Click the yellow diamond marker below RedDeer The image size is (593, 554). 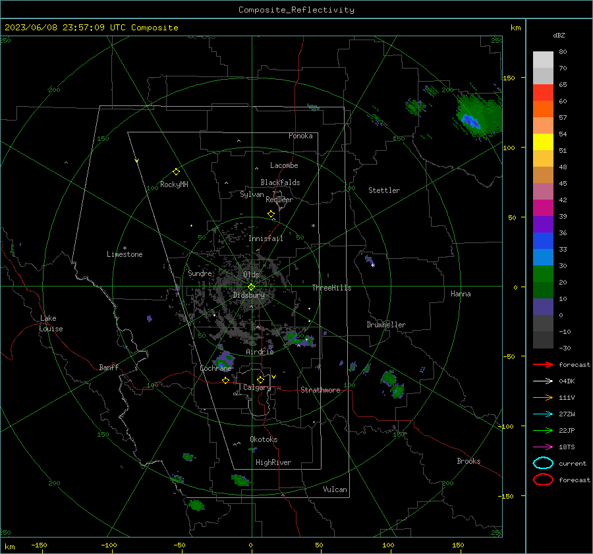tap(271, 214)
